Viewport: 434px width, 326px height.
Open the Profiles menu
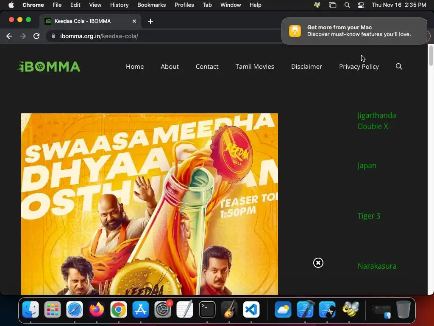184,5
